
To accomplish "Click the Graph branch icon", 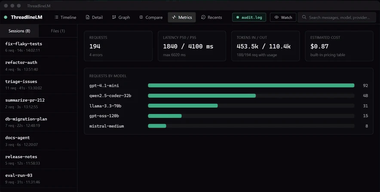I will pos(114,18).
